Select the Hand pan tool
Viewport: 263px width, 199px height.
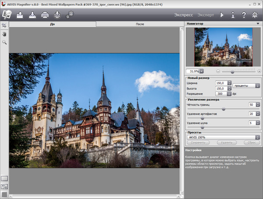4,34
